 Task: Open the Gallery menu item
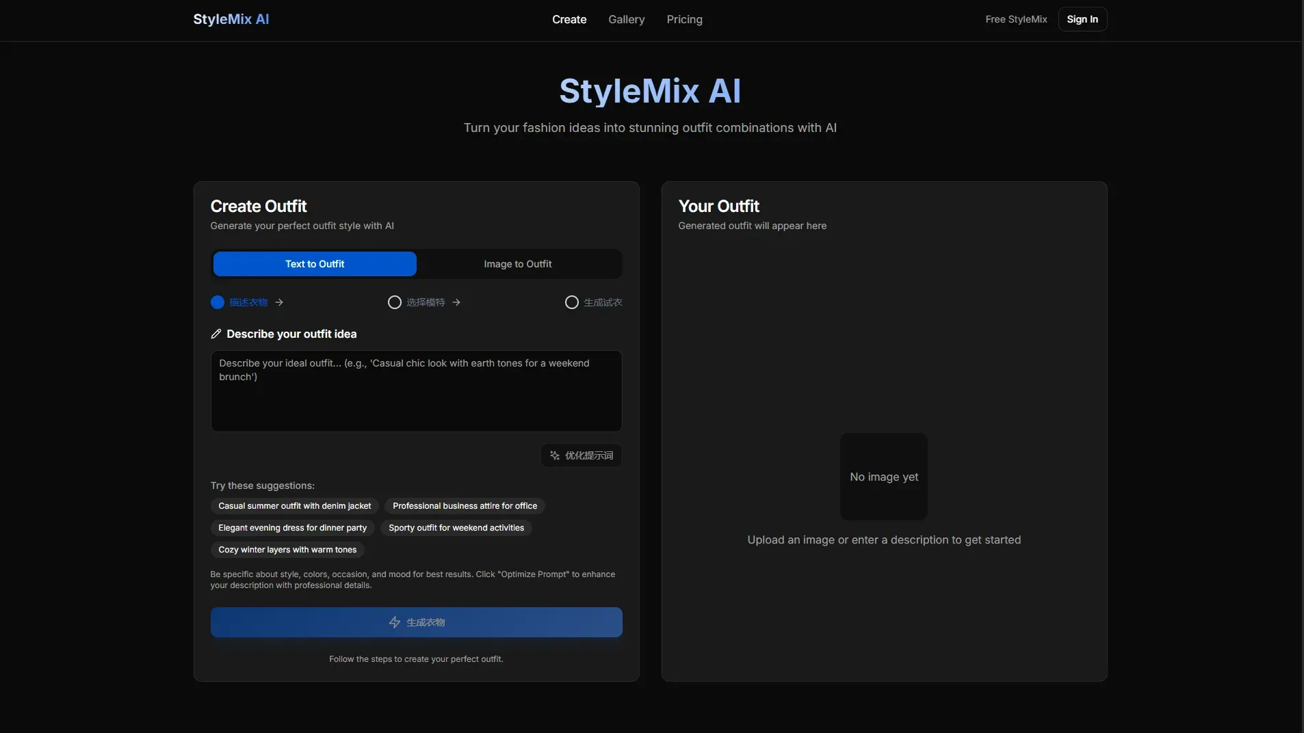coord(627,19)
